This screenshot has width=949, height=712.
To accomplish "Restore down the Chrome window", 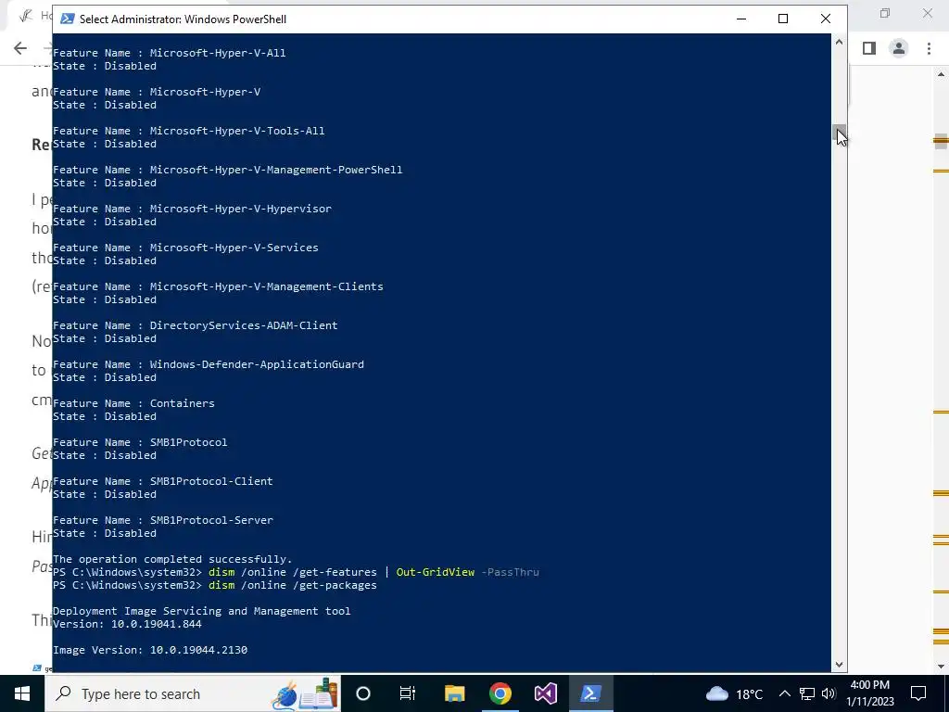I will tap(885, 13).
